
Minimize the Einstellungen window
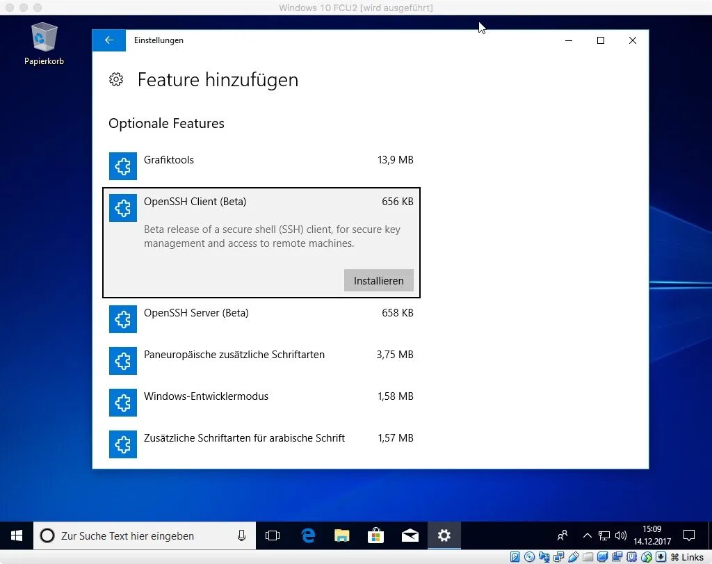(x=569, y=40)
